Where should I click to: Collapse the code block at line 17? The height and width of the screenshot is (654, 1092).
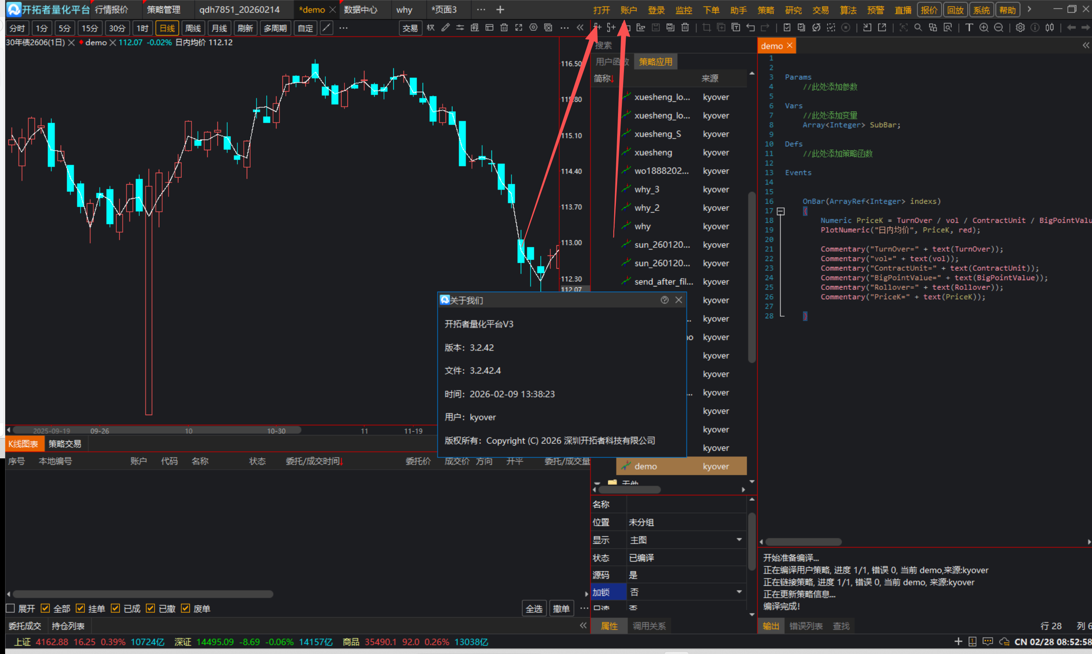(781, 211)
